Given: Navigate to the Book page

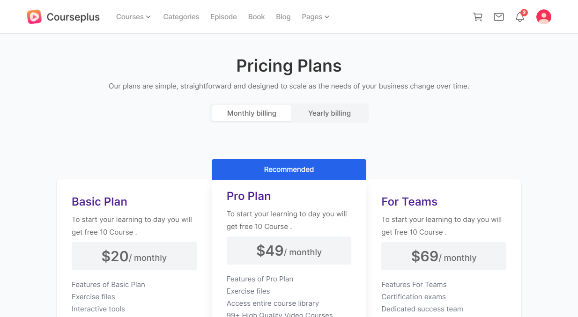Looking at the screenshot, I should click(256, 17).
